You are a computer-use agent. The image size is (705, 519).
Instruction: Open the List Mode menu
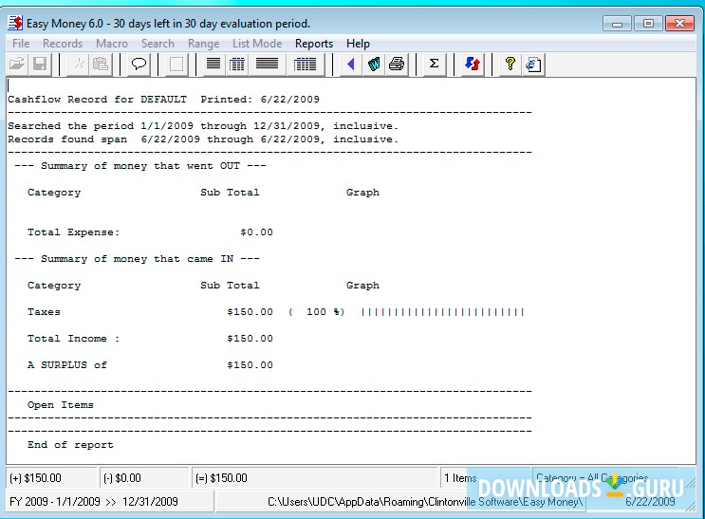(257, 44)
